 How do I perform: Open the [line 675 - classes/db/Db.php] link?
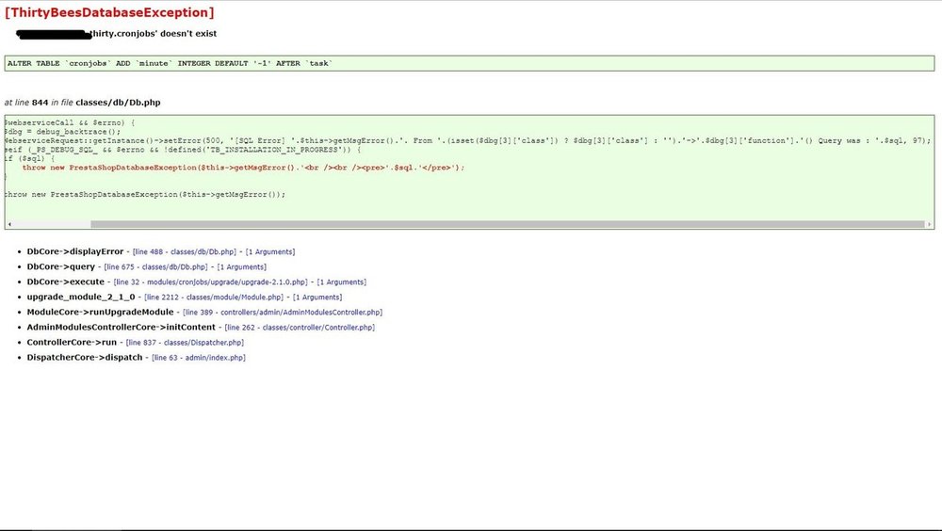155,266
